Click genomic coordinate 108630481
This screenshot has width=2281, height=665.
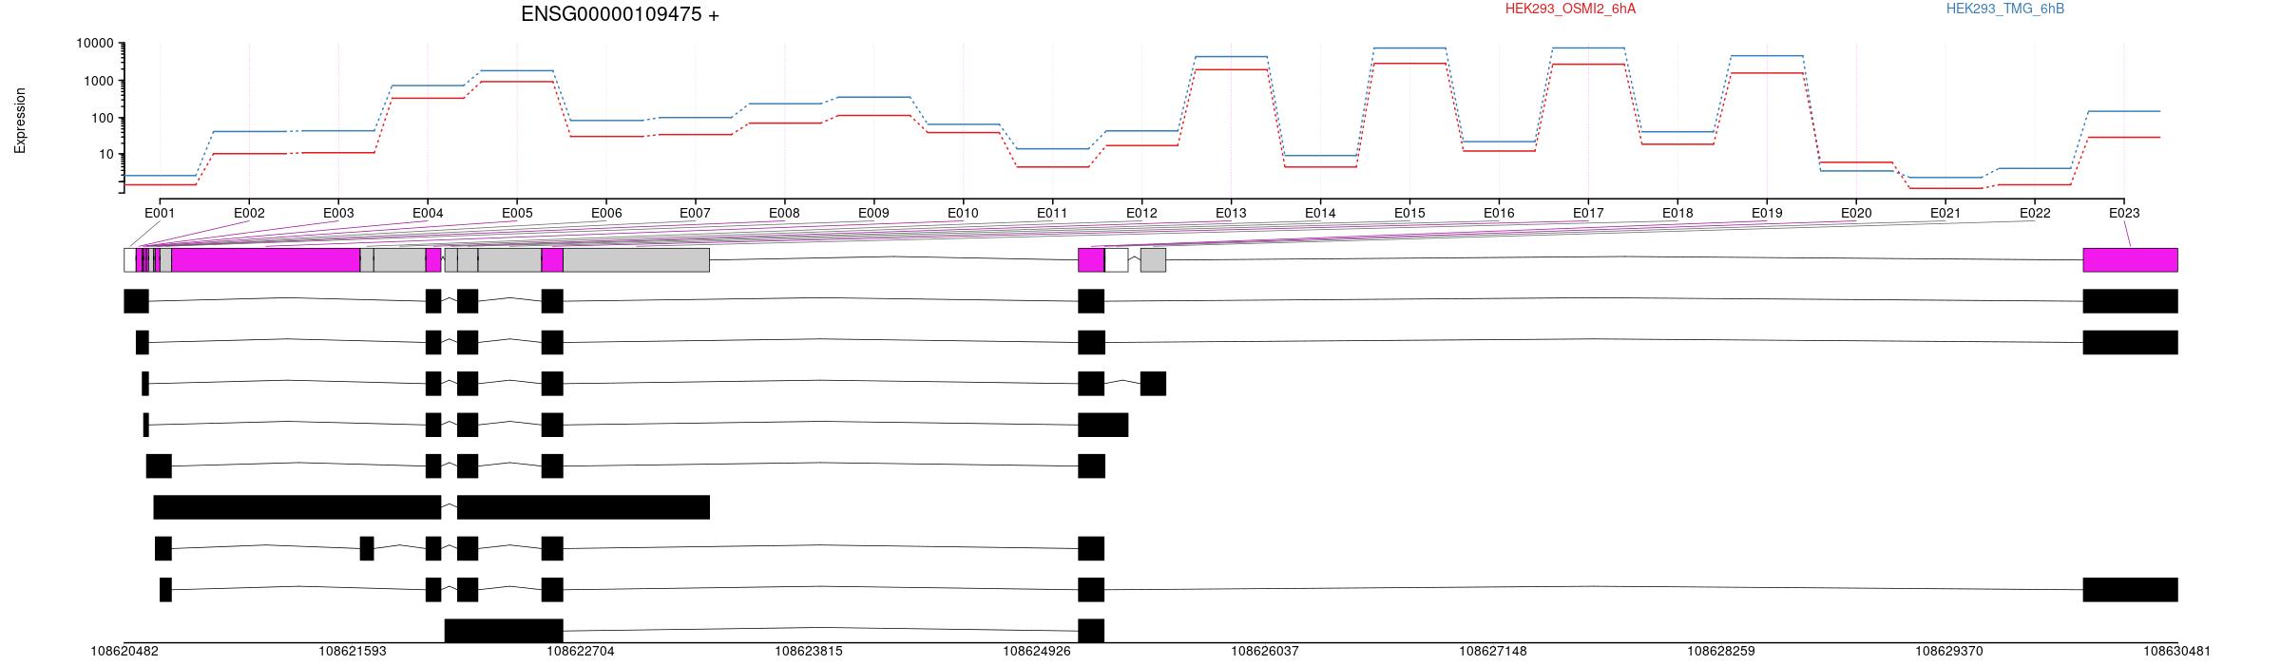(x=2177, y=651)
